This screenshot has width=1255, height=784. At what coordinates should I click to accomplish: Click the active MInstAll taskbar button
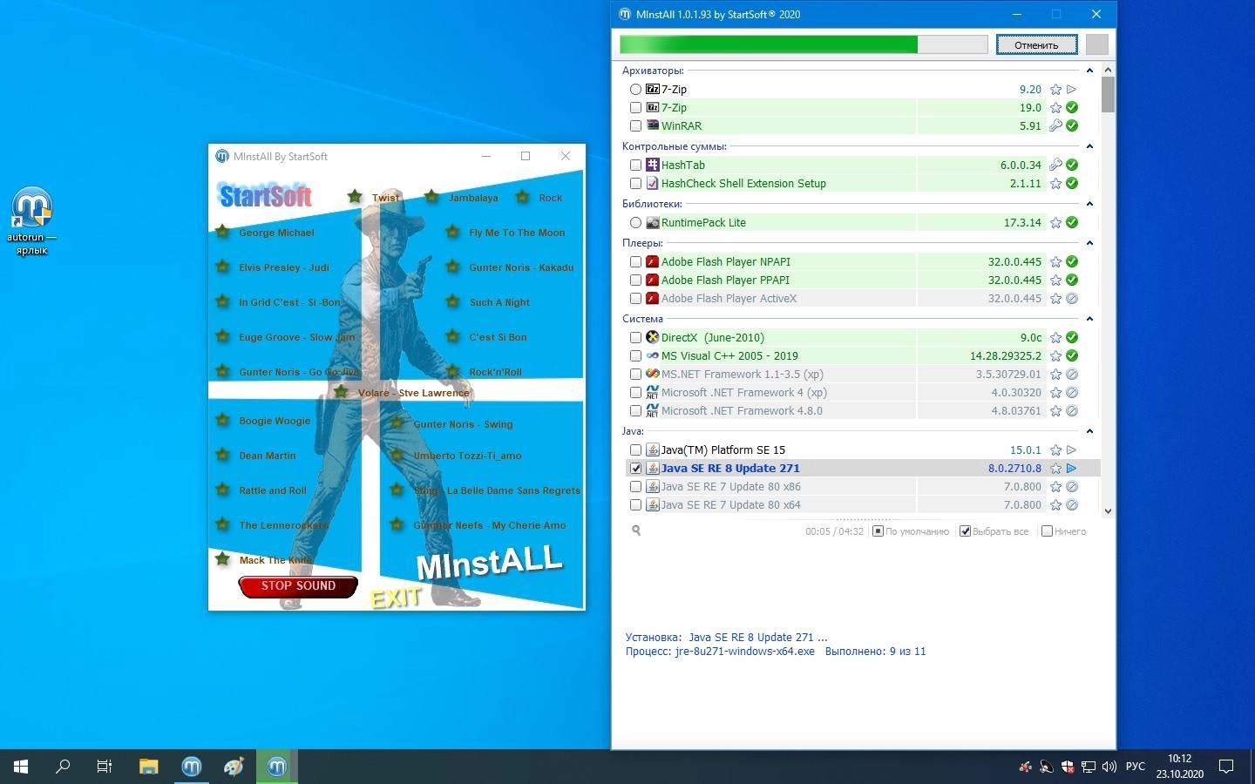(276, 767)
